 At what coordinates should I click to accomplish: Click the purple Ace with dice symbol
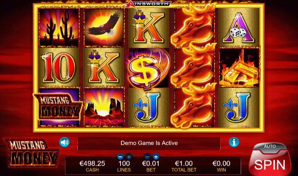(239, 28)
